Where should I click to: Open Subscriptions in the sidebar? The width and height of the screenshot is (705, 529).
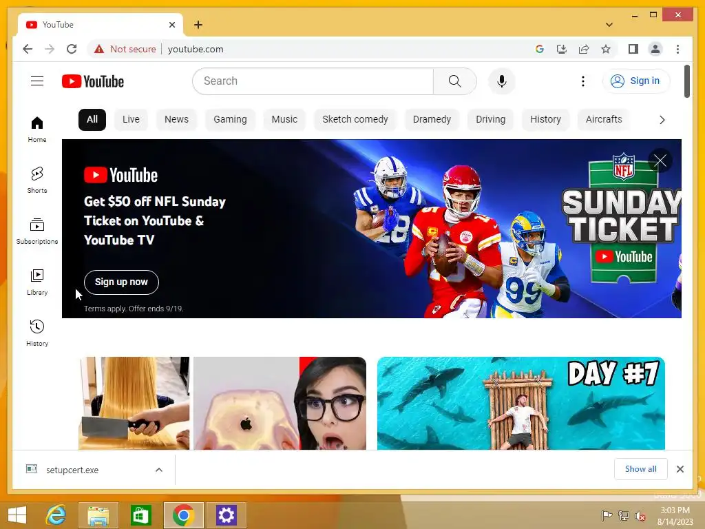[x=37, y=231]
